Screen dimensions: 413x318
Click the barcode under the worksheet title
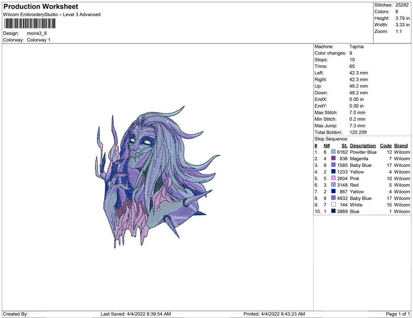tap(30, 24)
